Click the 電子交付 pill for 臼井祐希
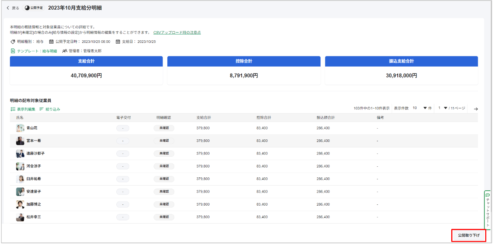Viewport: 493px width, 244px height. (x=123, y=179)
